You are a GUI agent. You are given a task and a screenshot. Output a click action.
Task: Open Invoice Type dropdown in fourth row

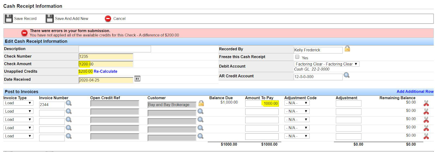(x=18, y=128)
